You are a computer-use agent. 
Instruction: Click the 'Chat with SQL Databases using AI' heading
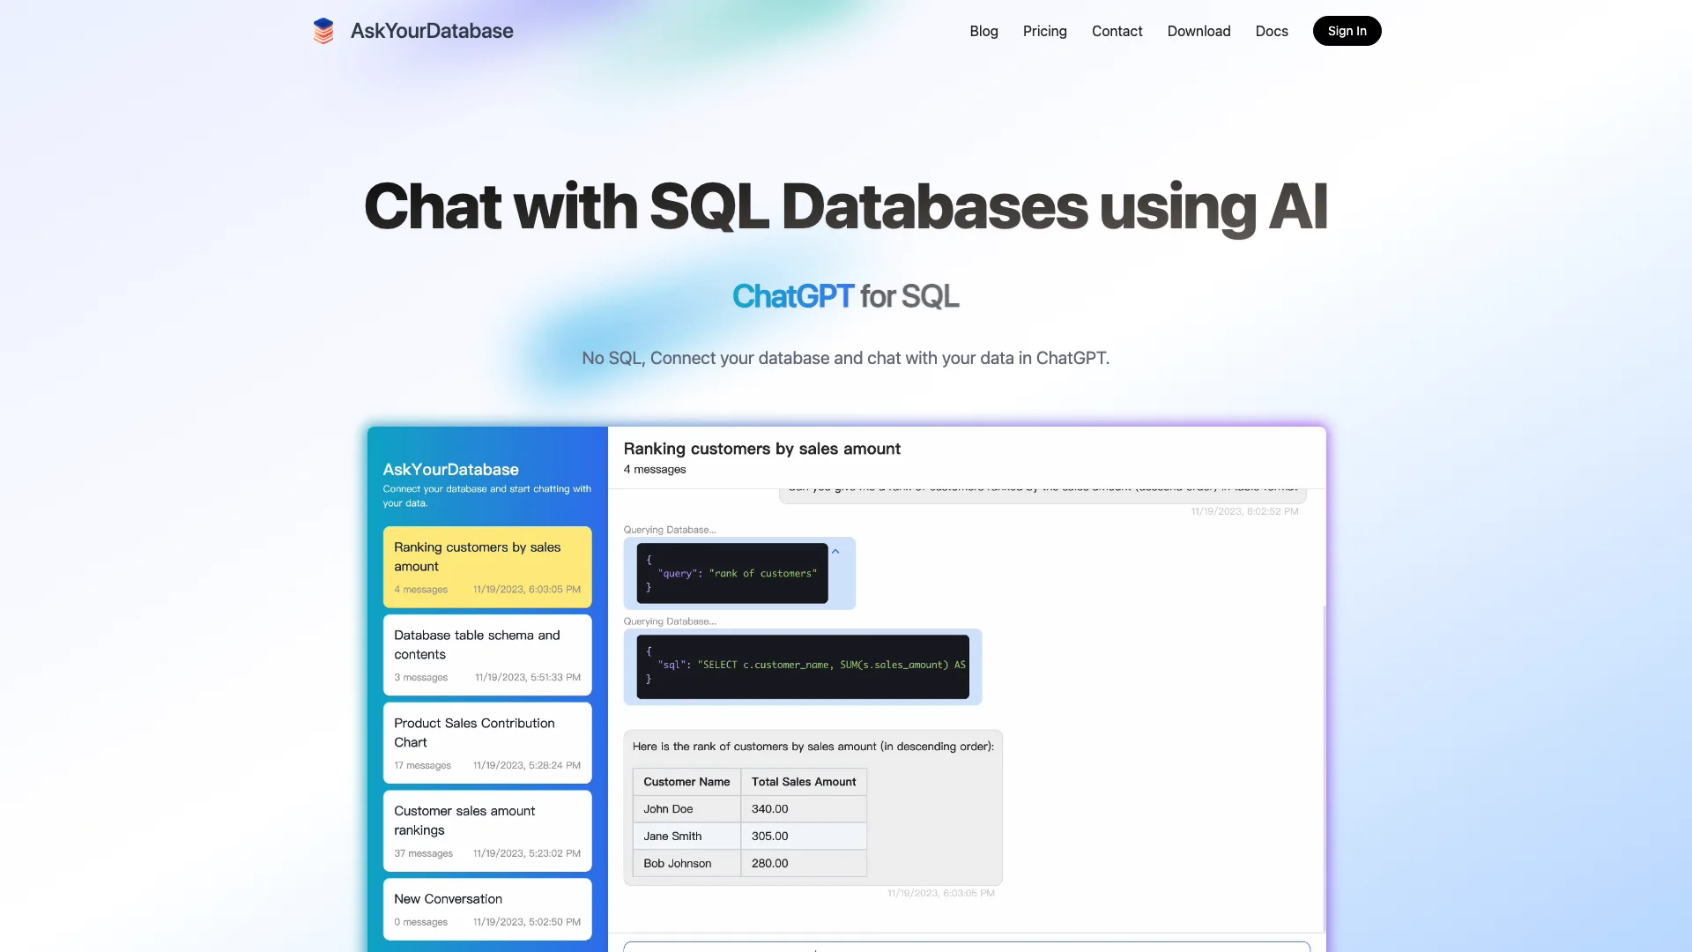(x=846, y=206)
